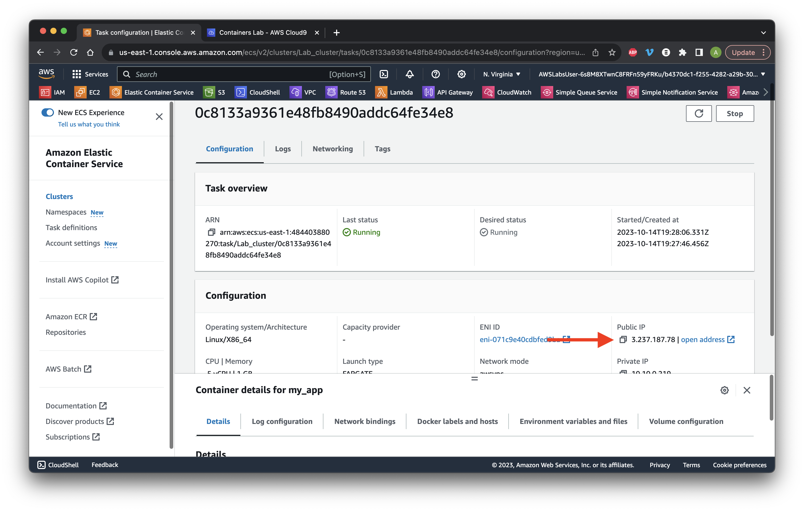The width and height of the screenshot is (804, 511).
Task: Open the VPC shortcut
Action: point(303,93)
